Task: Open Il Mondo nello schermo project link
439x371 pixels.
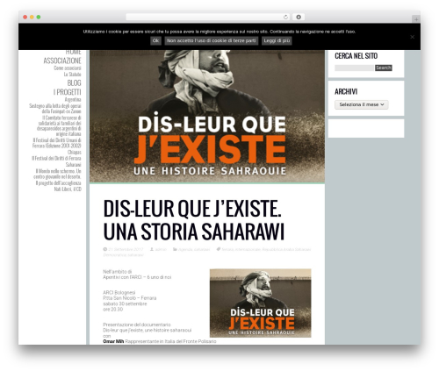Action: 57,174
